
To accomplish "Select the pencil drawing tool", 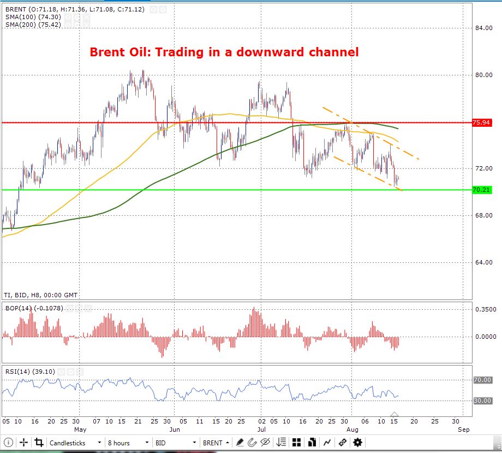I will pos(240,443).
